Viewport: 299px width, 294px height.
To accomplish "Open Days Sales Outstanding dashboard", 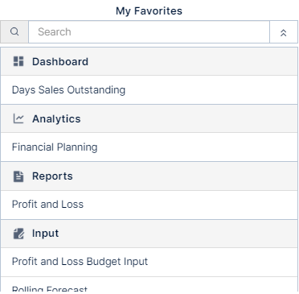I will pyautogui.click(x=149, y=90).
